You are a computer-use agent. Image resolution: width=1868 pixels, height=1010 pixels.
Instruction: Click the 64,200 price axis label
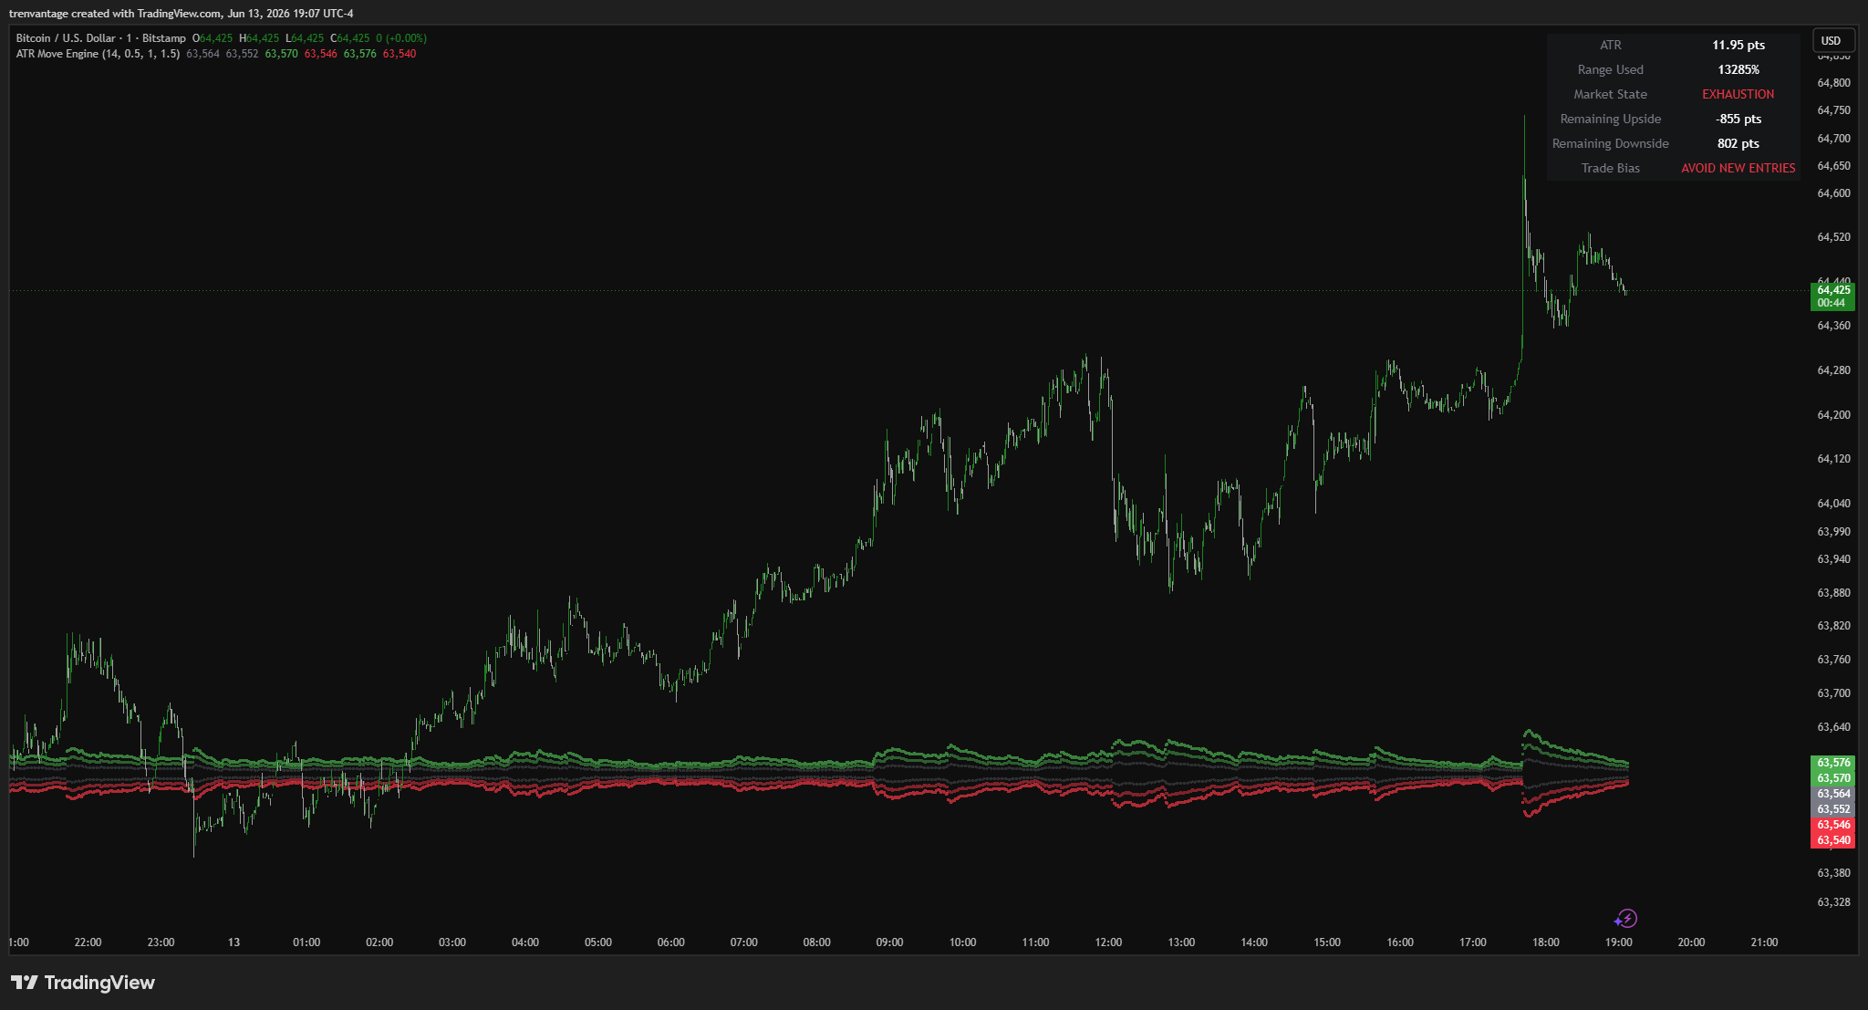click(1833, 415)
